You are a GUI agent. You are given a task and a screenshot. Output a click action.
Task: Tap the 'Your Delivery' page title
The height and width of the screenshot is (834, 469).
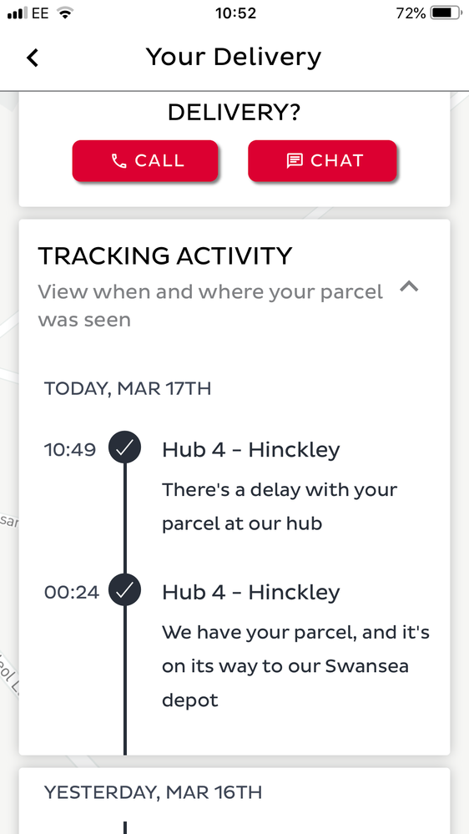point(234,57)
